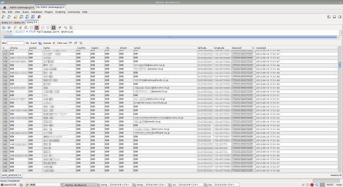343x187 pixels.
Task: Click the result Filter input field
Action: (x=15, y=43)
